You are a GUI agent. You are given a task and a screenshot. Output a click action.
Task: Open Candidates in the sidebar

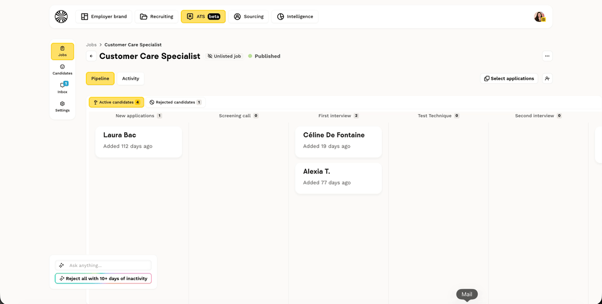click(x=62, y=70)
